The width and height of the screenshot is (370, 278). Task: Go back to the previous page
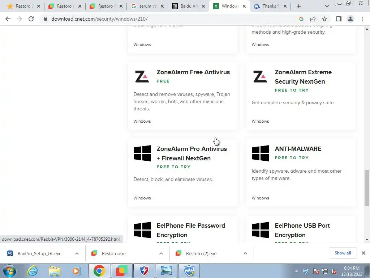point(8,19)
